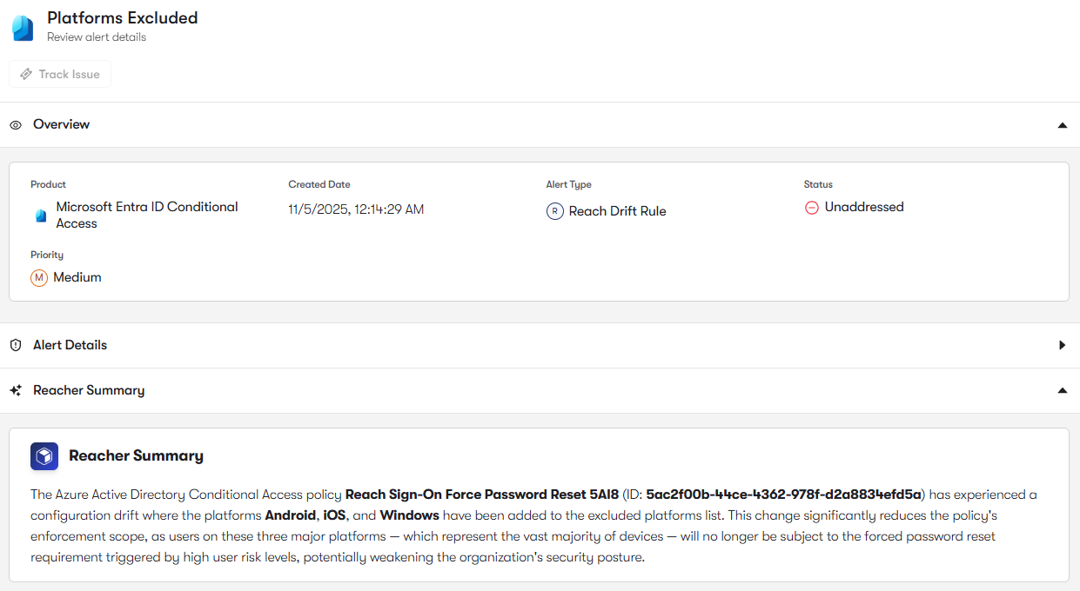Click the Reacher Summary cube icon
This screenshot has width=1080, height=591.
pyautogui.click(x=44, y=456)
